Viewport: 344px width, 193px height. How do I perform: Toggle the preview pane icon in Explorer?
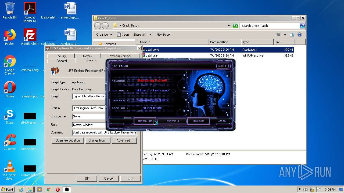(292, 35)
